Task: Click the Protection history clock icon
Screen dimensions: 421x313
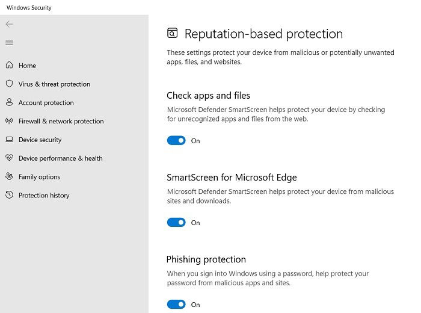Action: [x=9, y=195]
